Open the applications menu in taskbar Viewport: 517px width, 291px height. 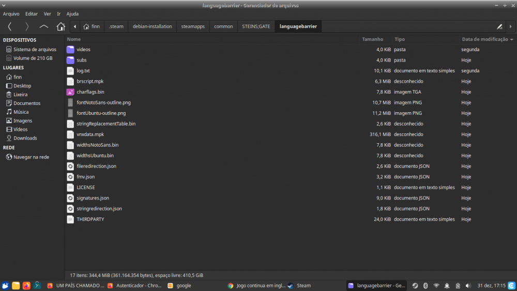point(5,286)
